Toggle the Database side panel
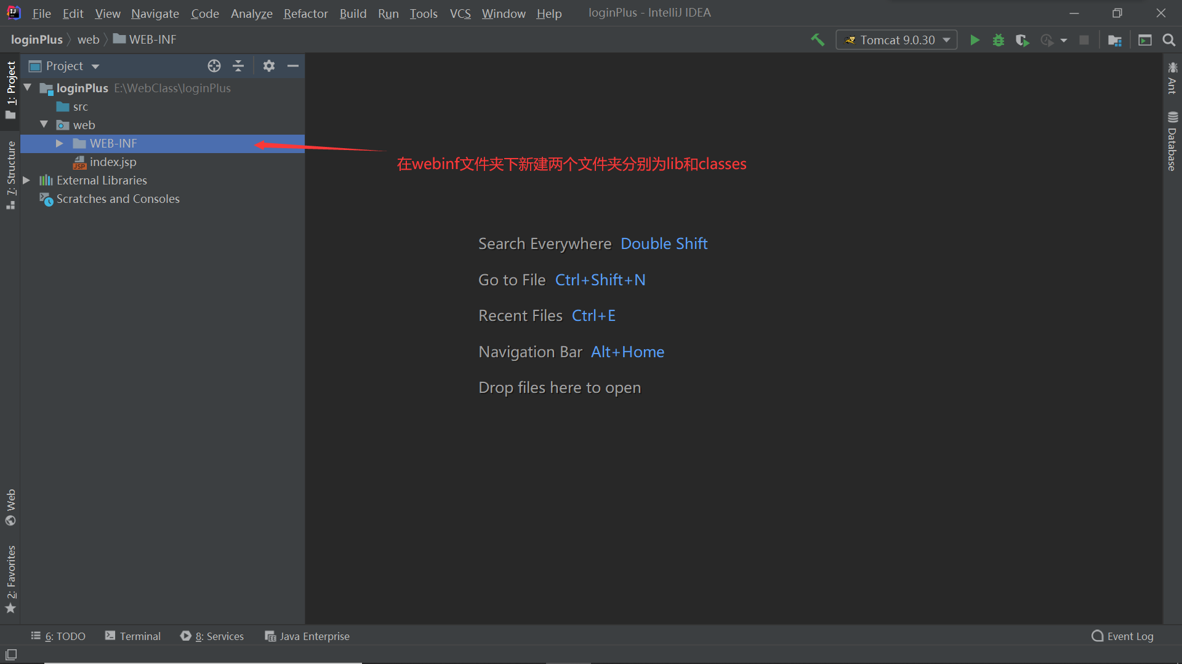 point(1172,143)
